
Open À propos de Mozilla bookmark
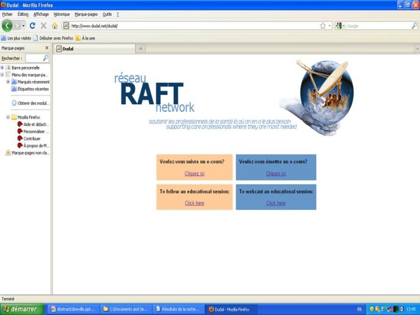(34, 146)
